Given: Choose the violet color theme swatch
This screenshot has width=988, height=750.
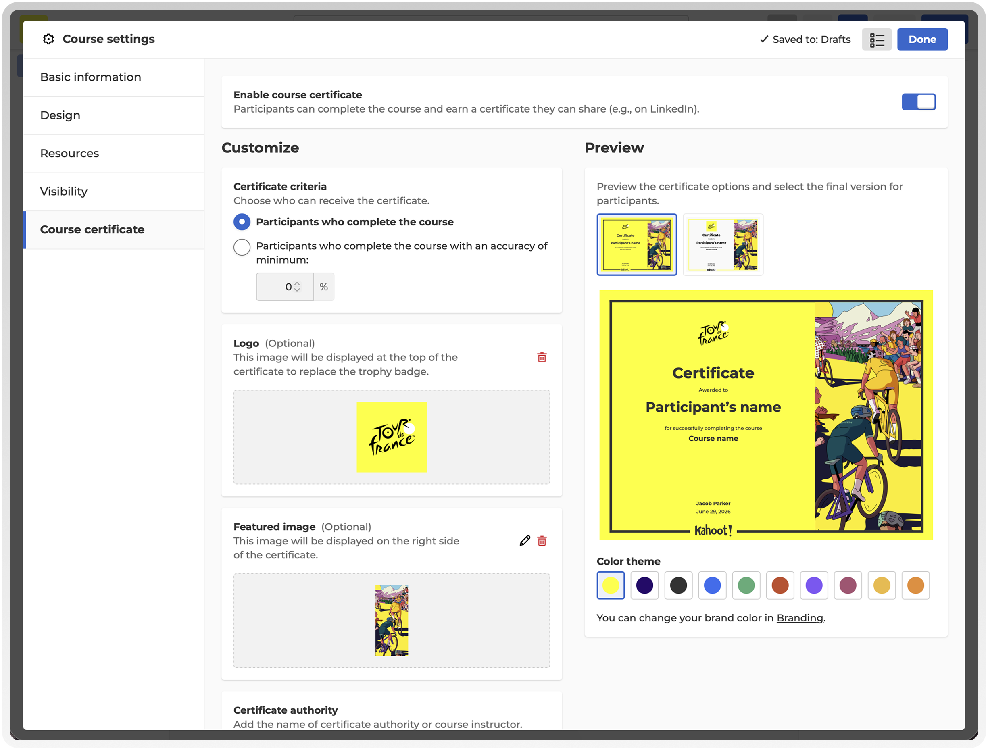Looking at the screenshot, I should click(814, 585).
